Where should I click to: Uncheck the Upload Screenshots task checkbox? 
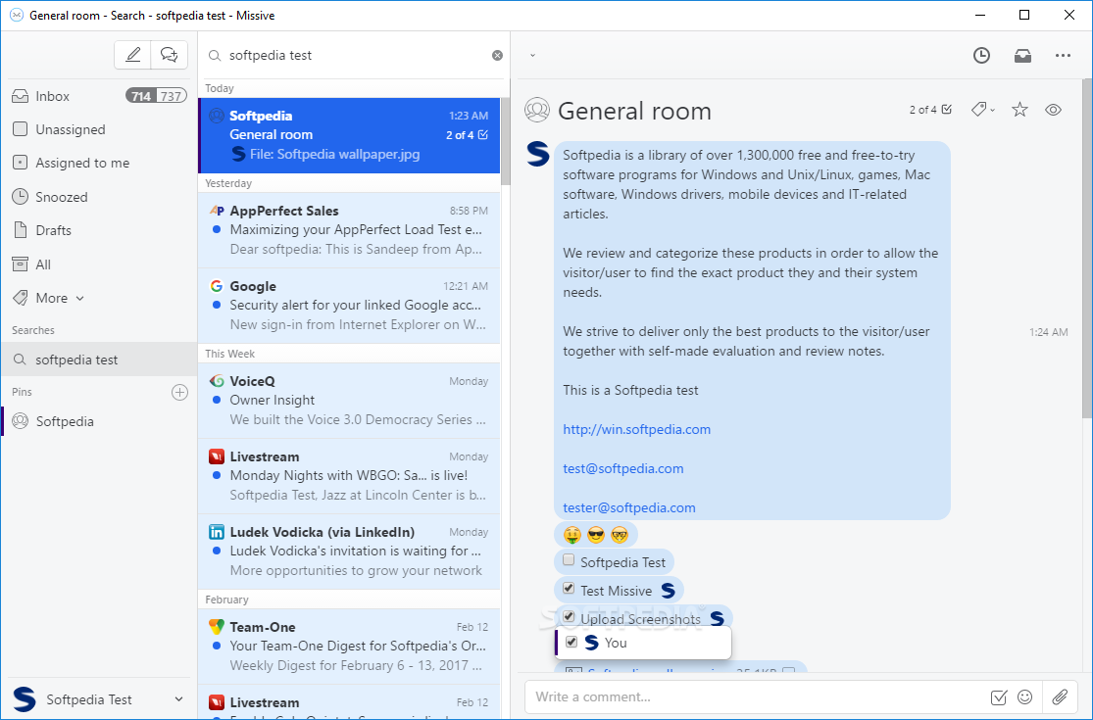(569, 617)
